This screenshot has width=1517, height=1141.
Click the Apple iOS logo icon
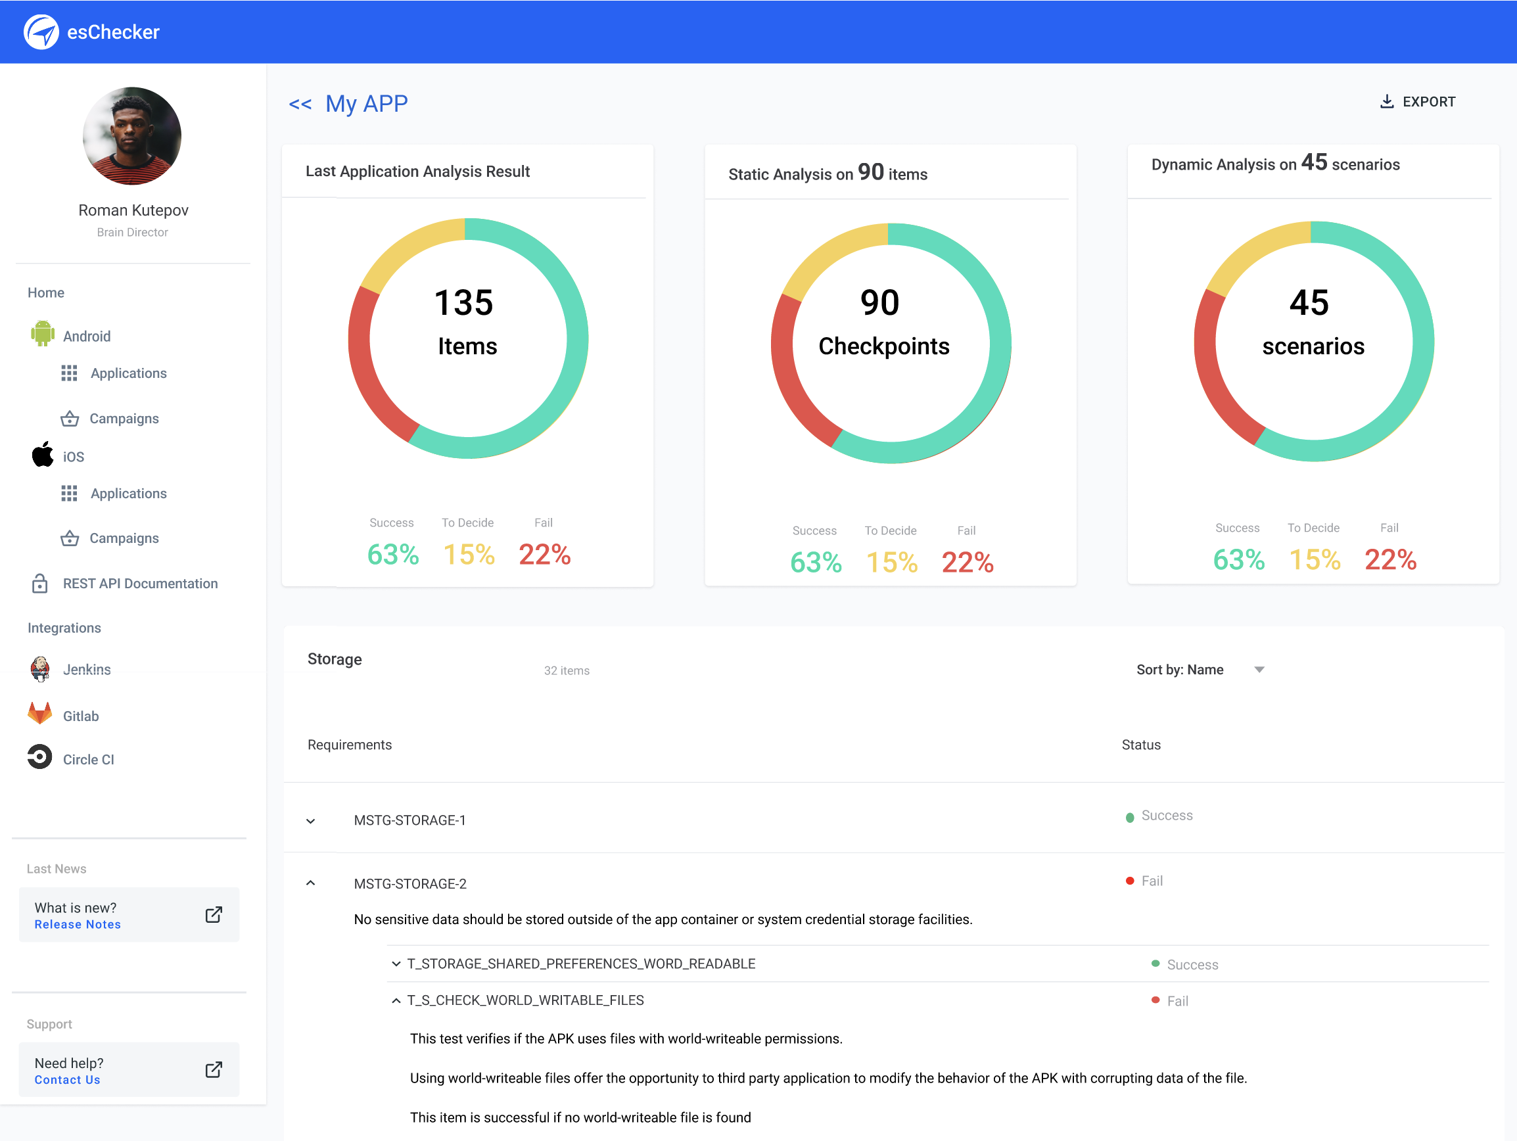pyautogui.click(x=42, y=455)
